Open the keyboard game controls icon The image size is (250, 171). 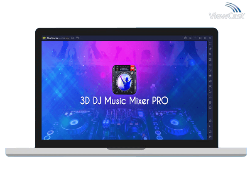[210, 65]
